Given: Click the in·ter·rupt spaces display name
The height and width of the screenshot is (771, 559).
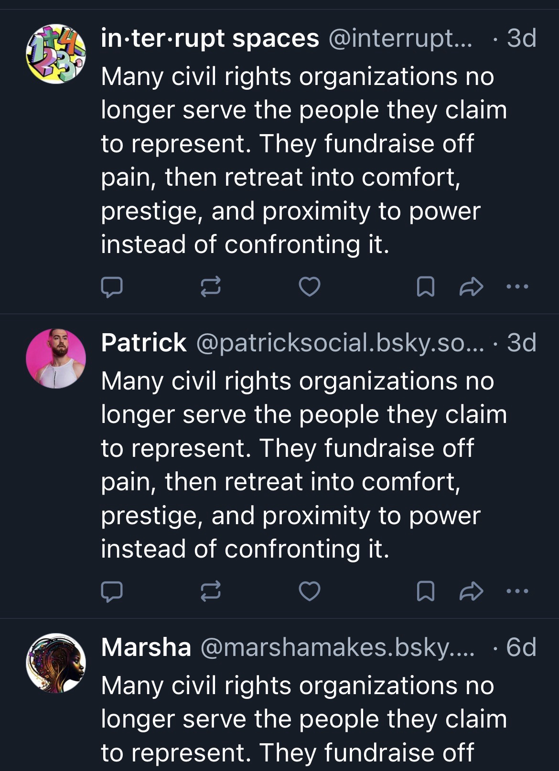Looking at the screenshot, I should coord(210,38).
